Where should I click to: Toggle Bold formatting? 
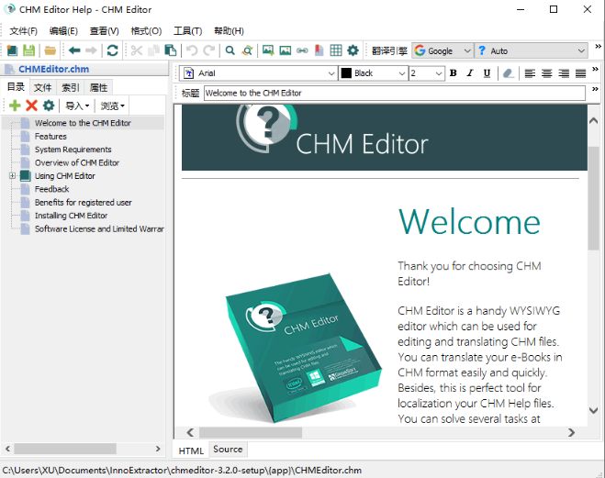click(x=454, y=72)
